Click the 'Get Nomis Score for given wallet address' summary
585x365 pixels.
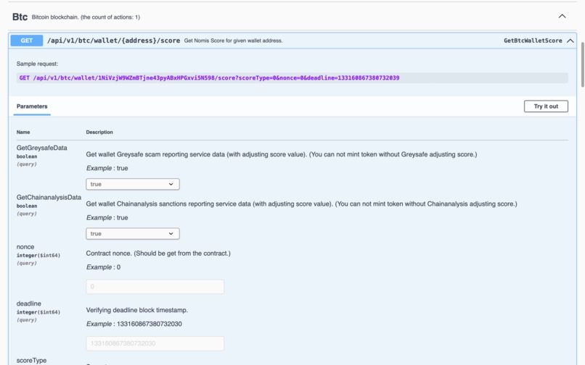(x=233, y=41)
